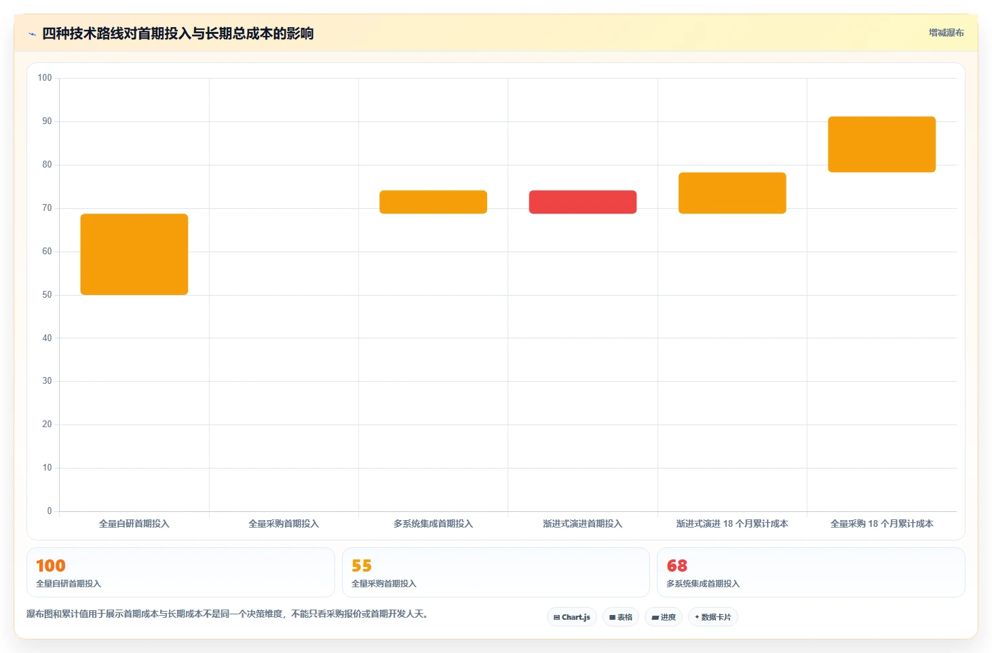Open the data card showing value 68
This screenshot has height=653, width=992.
(x=811, y=572)
